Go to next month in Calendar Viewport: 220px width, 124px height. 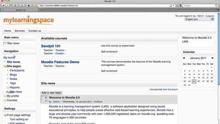tap(212, 58)
